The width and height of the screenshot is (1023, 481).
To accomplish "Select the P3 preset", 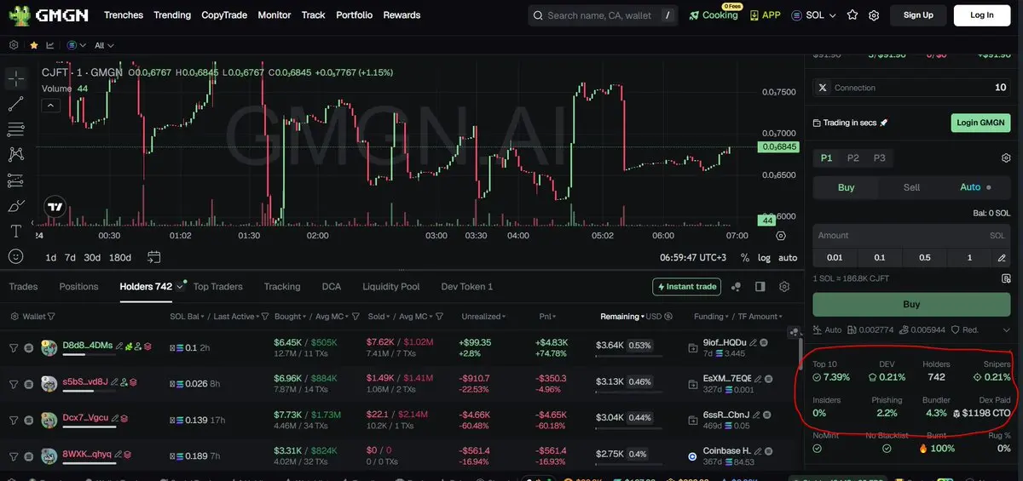I will 880,158.
